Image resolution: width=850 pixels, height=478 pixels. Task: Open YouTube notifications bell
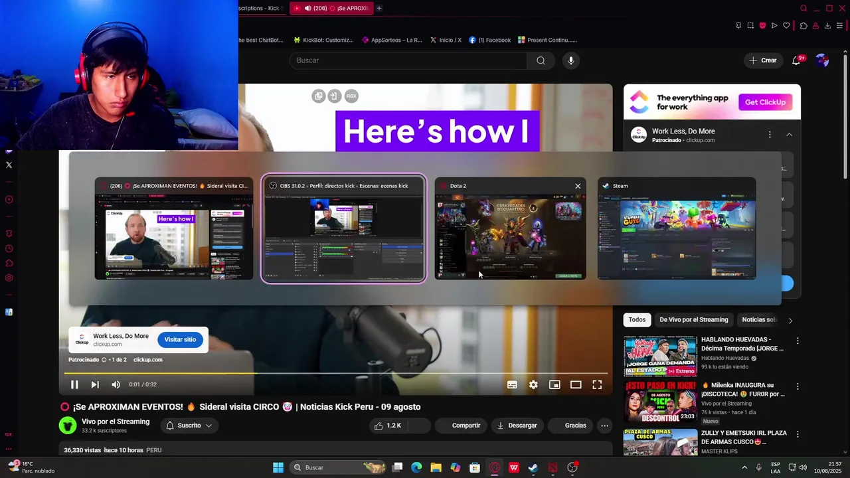pyautogui.click(x=796, y=60)
